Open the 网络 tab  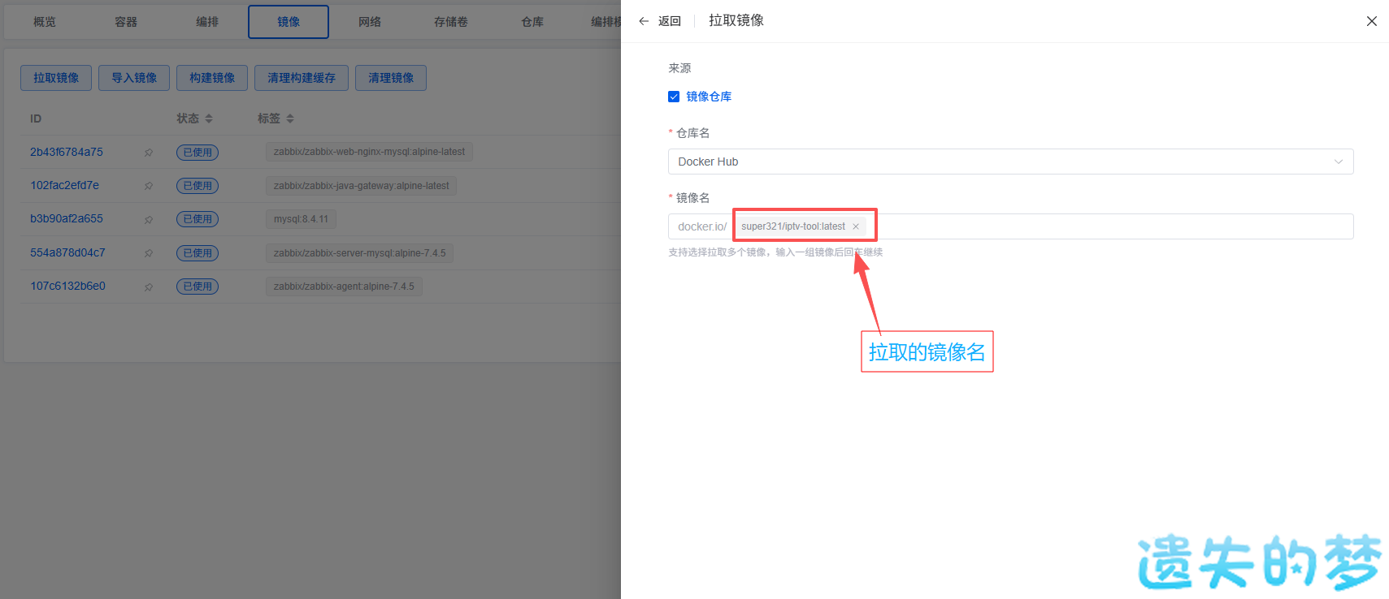tap(370, 22)
